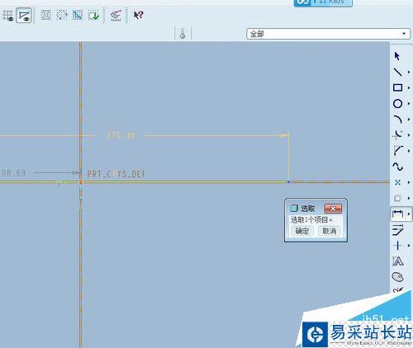Screen dimensions: 413x348
Task: Click 取消 in the 选取 dialog
Action: [330, 231]
